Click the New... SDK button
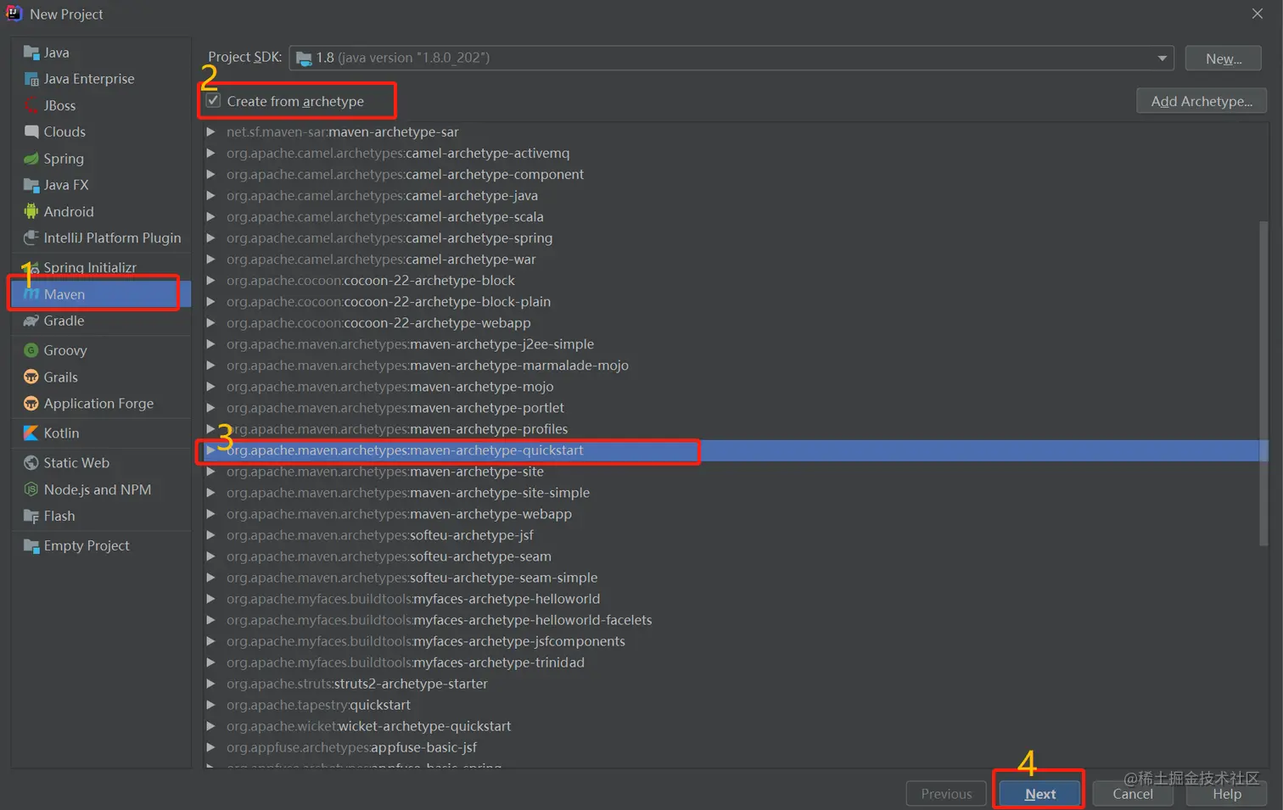 [1224, 59]
